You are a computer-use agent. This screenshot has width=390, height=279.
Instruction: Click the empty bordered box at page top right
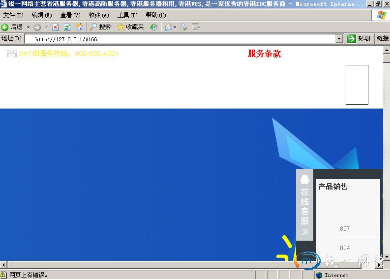click(x=357, y=84)
